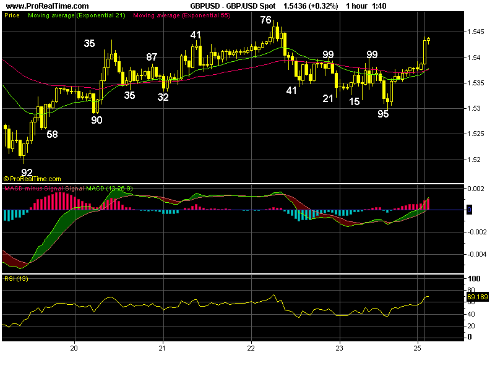Click the 69.189 current RSI value tag

(x=477, y=297)
